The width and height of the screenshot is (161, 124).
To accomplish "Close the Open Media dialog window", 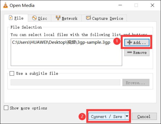I will point(152,5).
